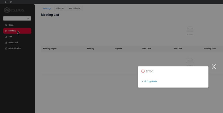Viewport: 223px width, 113px height.
Task: Click the upper No Data placeholder icon
Action: tap(190, 29)
